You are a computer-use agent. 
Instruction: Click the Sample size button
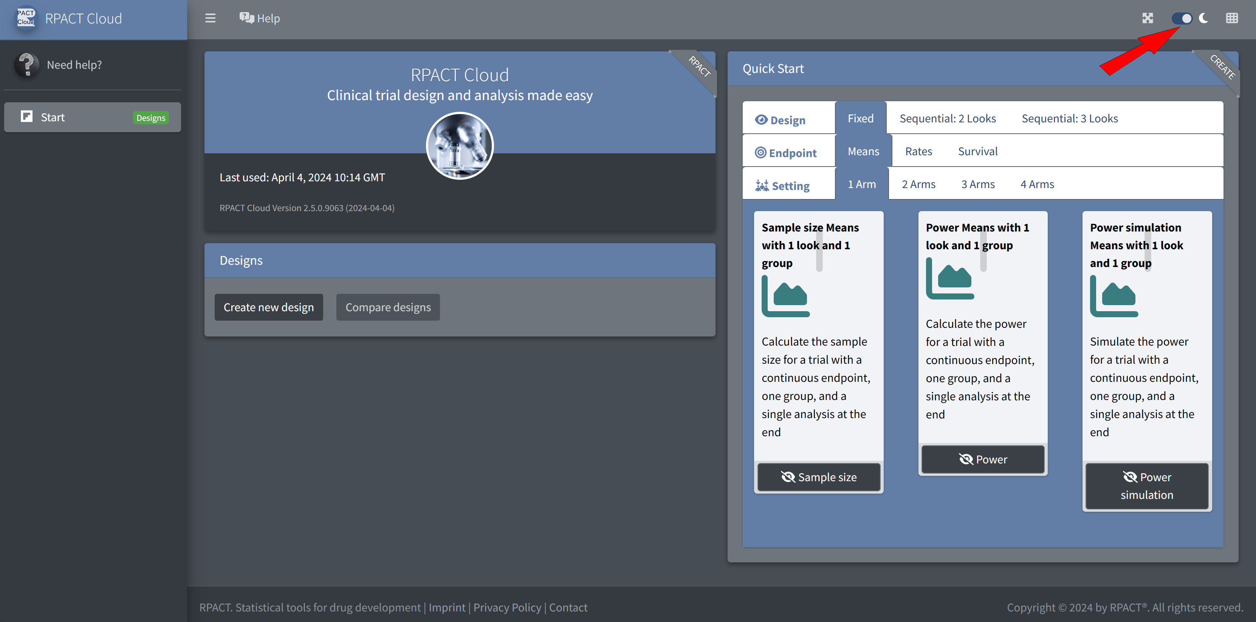tap(819, 477)
